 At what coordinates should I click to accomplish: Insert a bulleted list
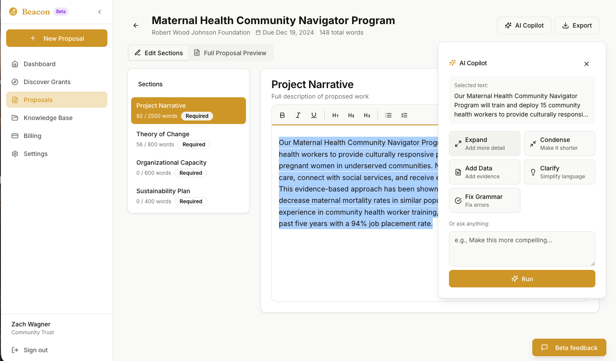[388, 115]
